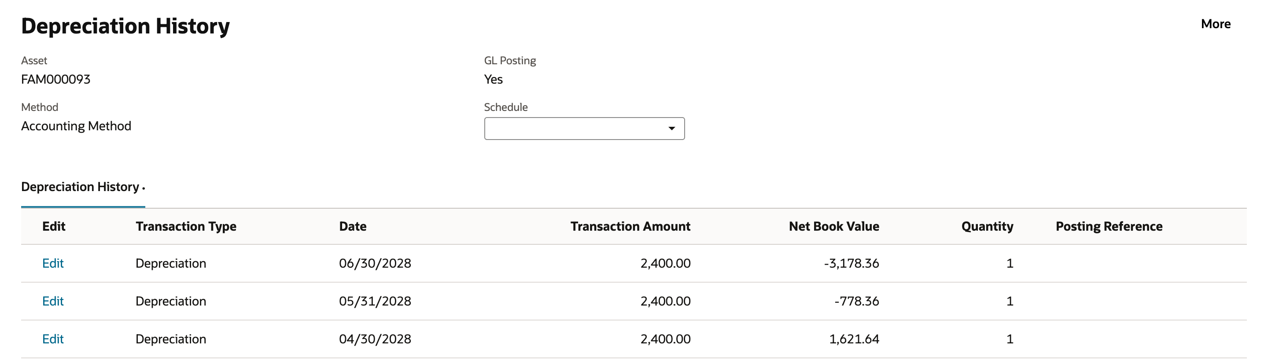
Task: Select date 06/30/2028
Action: (375, 263)
